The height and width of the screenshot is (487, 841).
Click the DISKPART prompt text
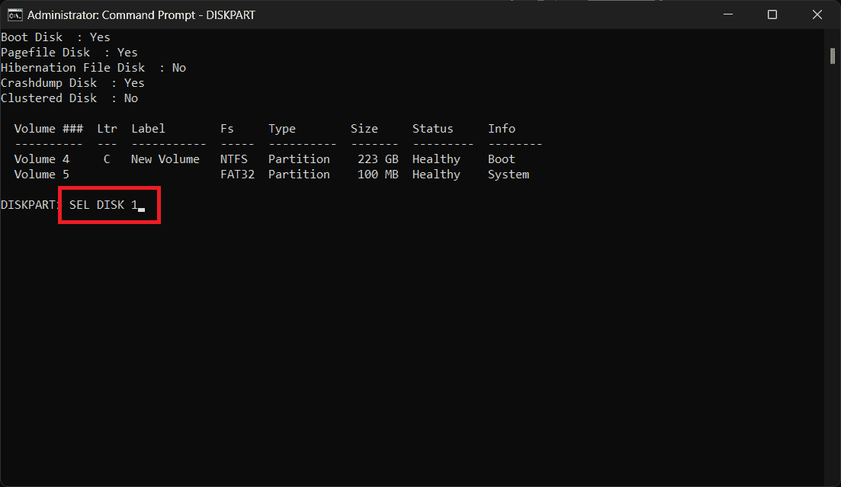[x=30, y=205]
